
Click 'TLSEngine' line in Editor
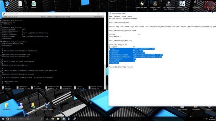pos(122,47)
